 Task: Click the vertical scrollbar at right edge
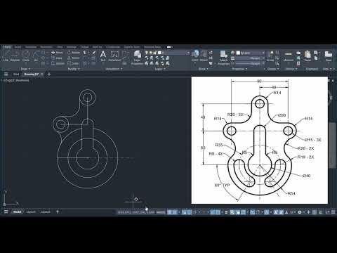(332, 145)
